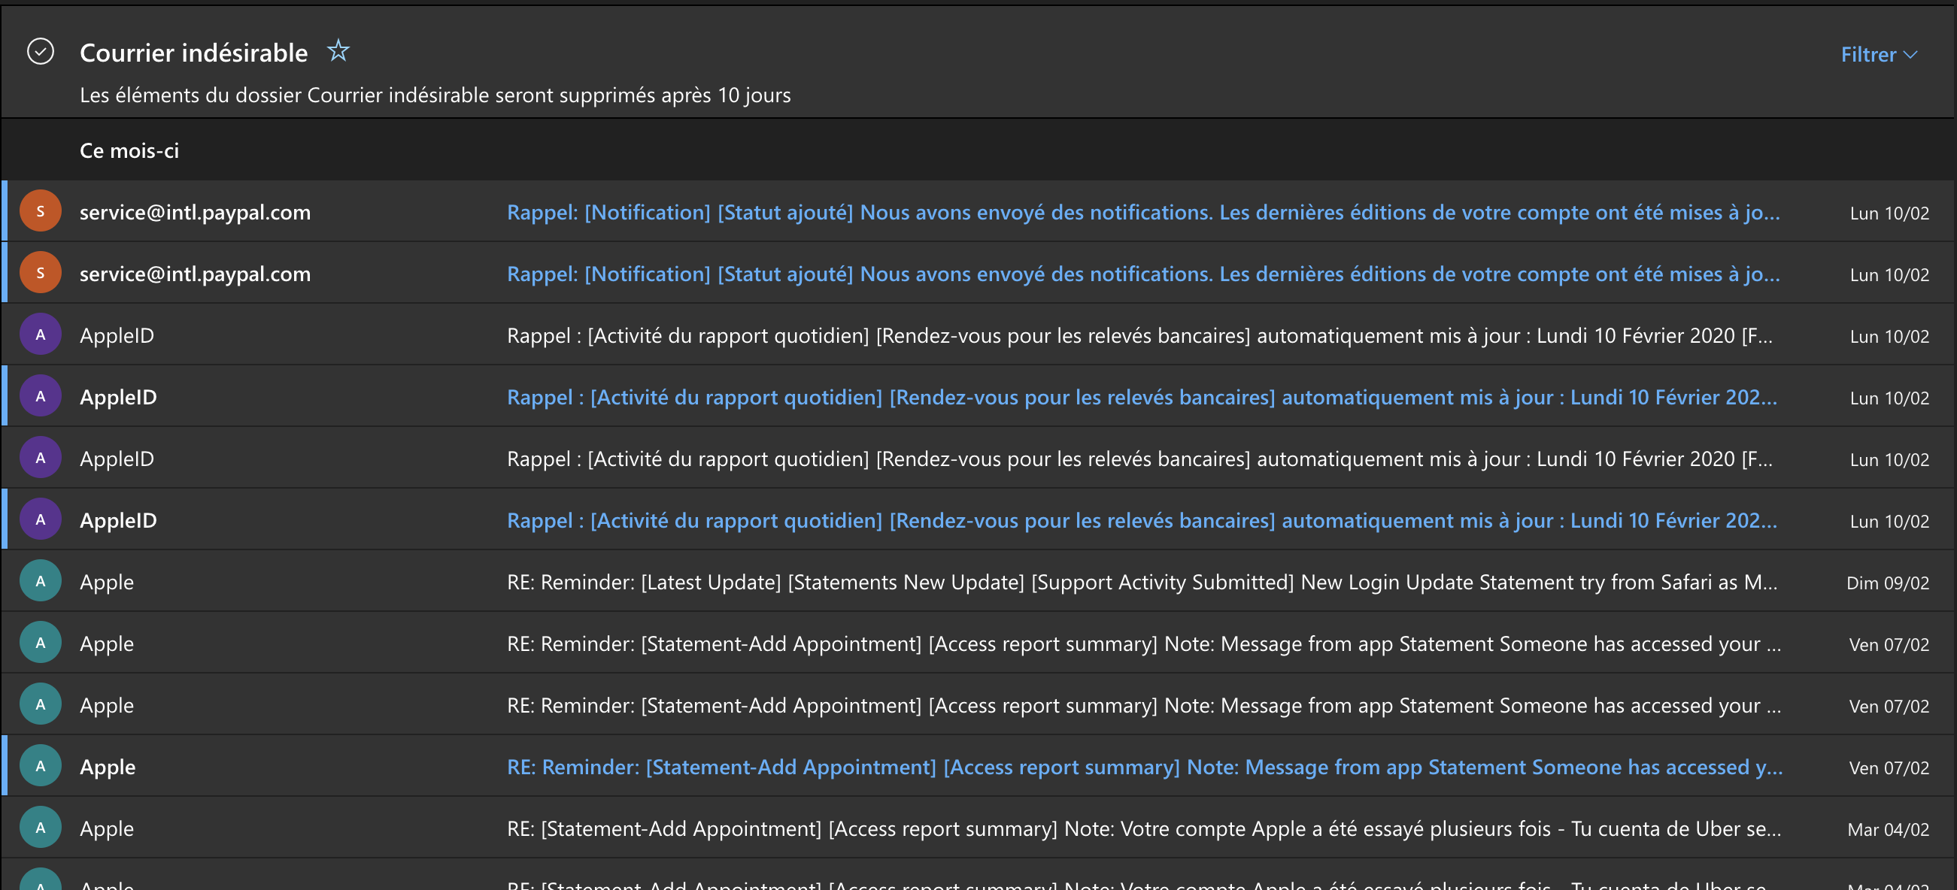Open the Filtrer dropdown

(x=1878, y=55)
